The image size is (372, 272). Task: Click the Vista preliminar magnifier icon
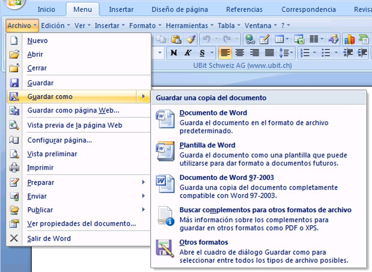pos(14,154)
